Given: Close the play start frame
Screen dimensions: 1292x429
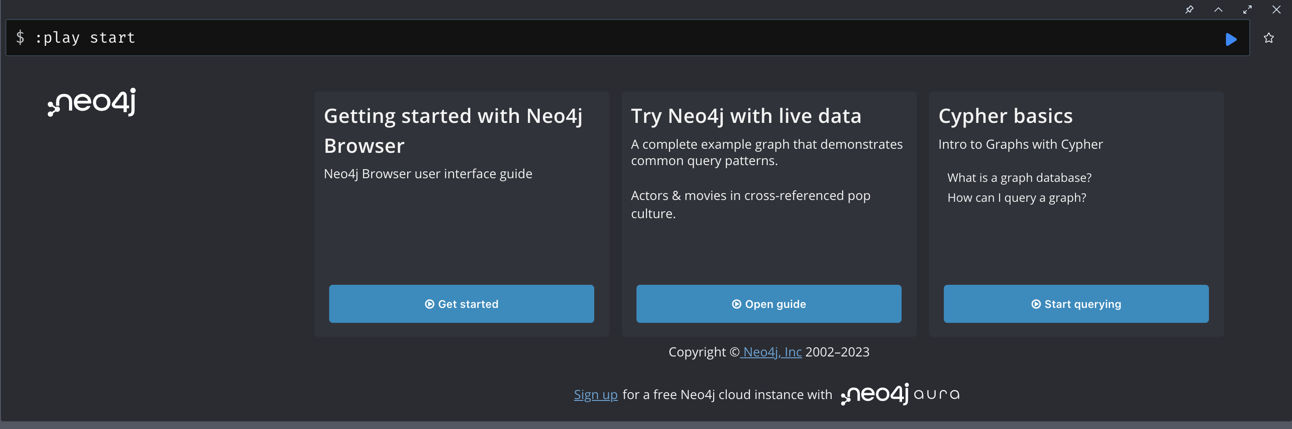Looking at the screenshot, I should 1277,10.
